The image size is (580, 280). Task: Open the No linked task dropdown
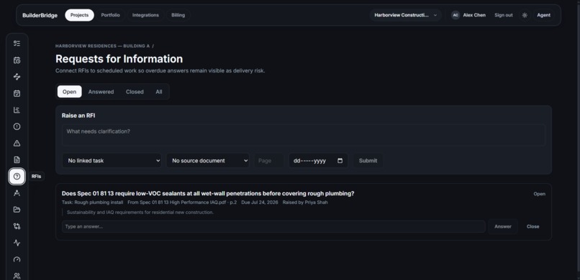[x=112, y=161]
